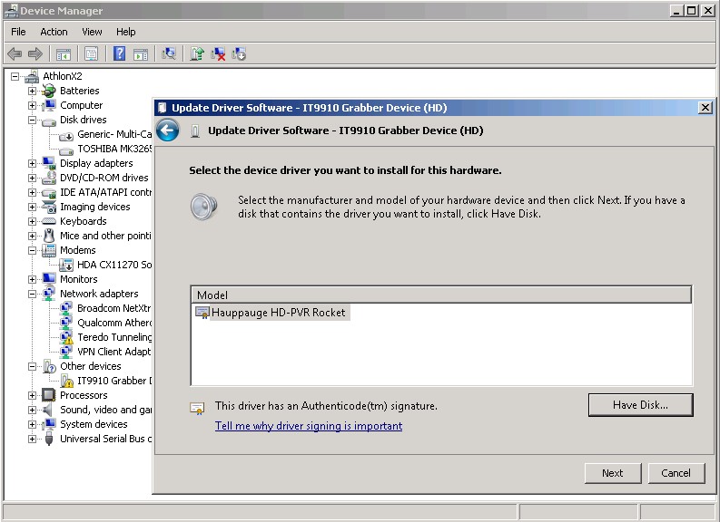Screen dimensions: 720x522
Task: Expand the Keyboards node
Action: [x=32, y=221]
